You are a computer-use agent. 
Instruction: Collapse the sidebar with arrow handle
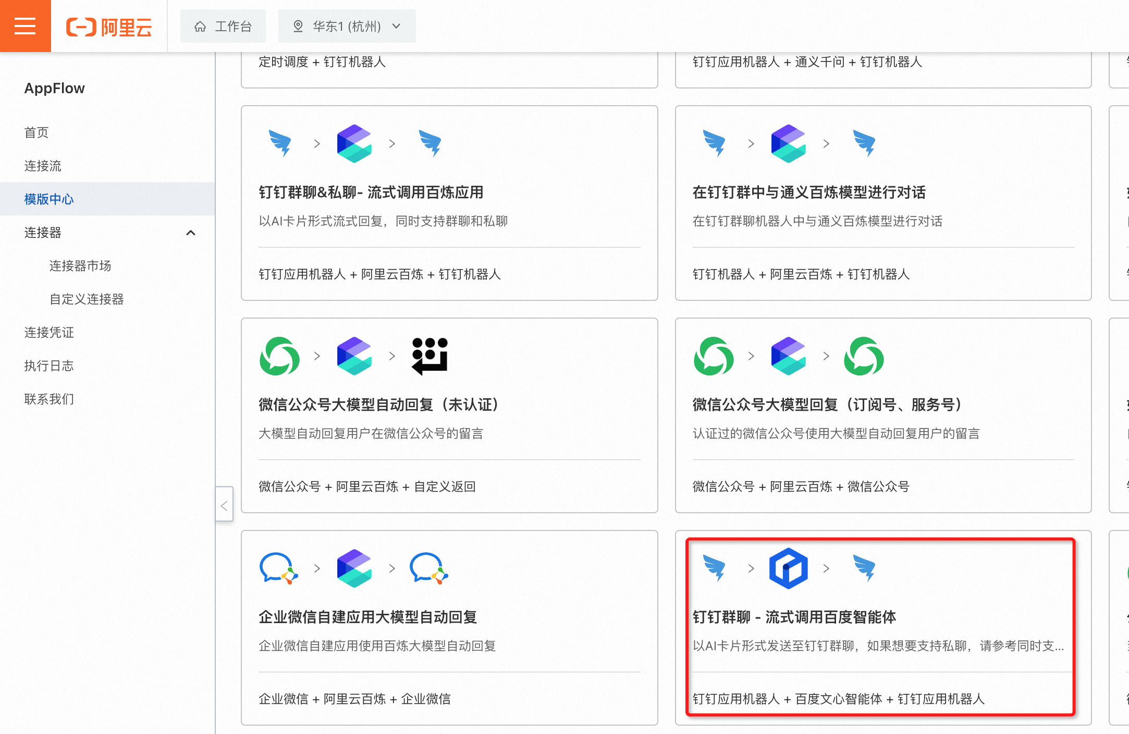click(x=224, y=505)
